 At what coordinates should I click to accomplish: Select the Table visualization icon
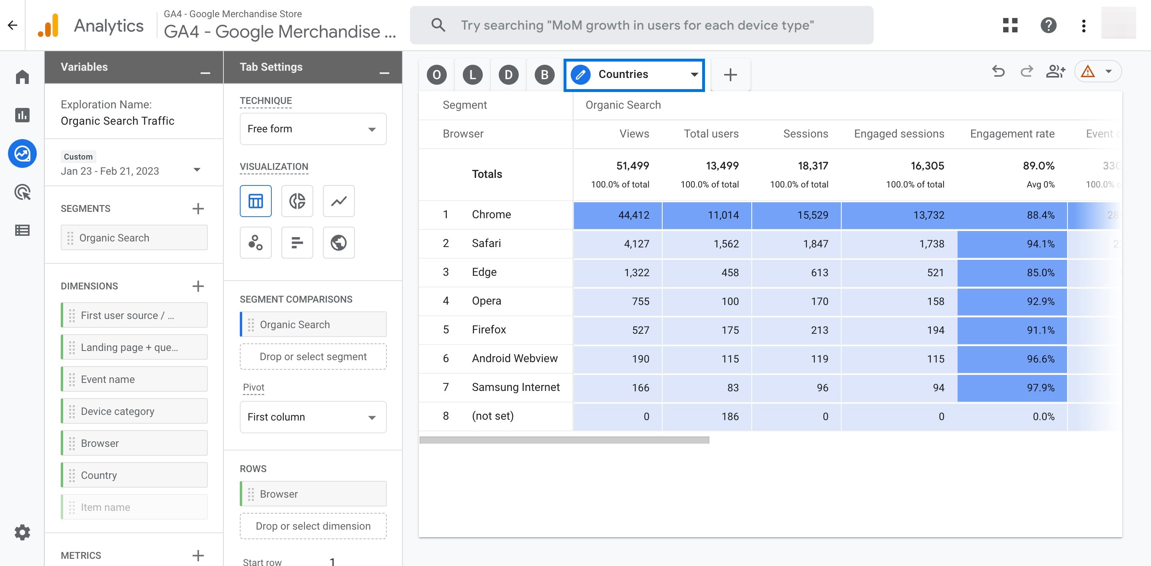256,201
